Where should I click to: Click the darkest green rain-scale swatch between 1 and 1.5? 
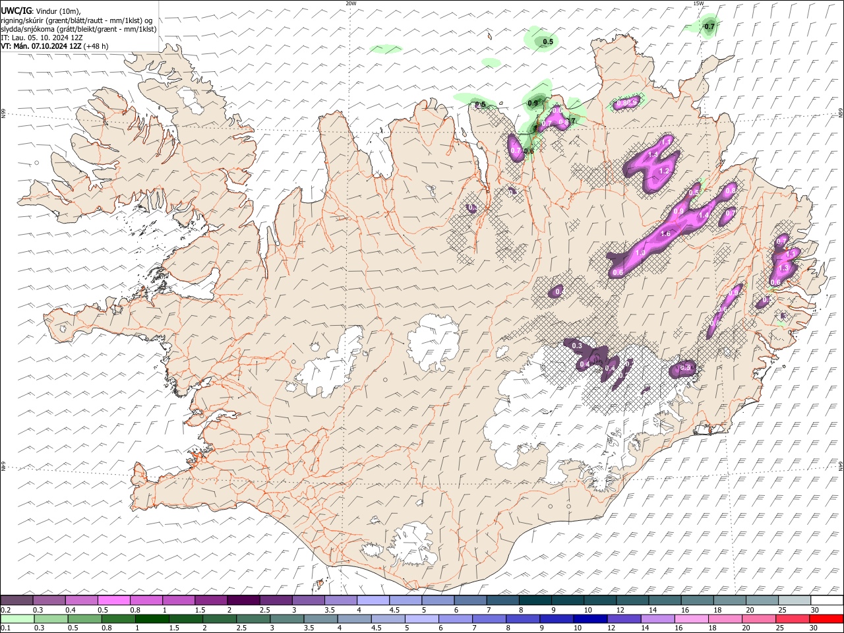pos(152,618)
